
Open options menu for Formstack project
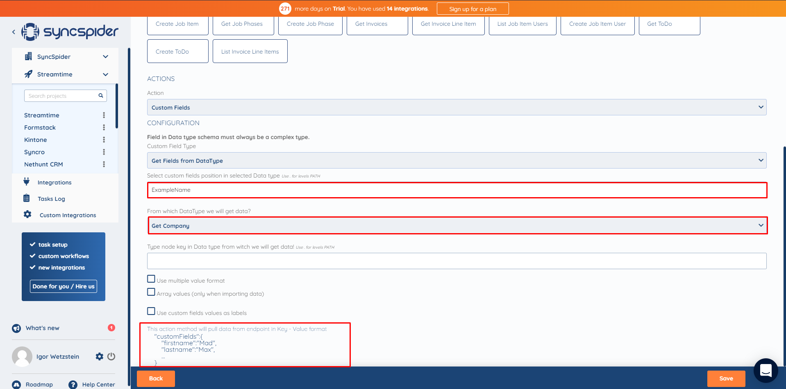(x=104, y=128)
